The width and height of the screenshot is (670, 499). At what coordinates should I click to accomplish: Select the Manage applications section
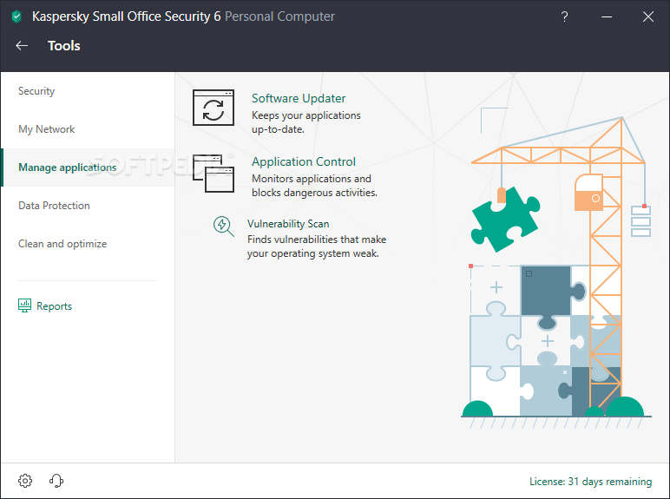click(88, 167)
